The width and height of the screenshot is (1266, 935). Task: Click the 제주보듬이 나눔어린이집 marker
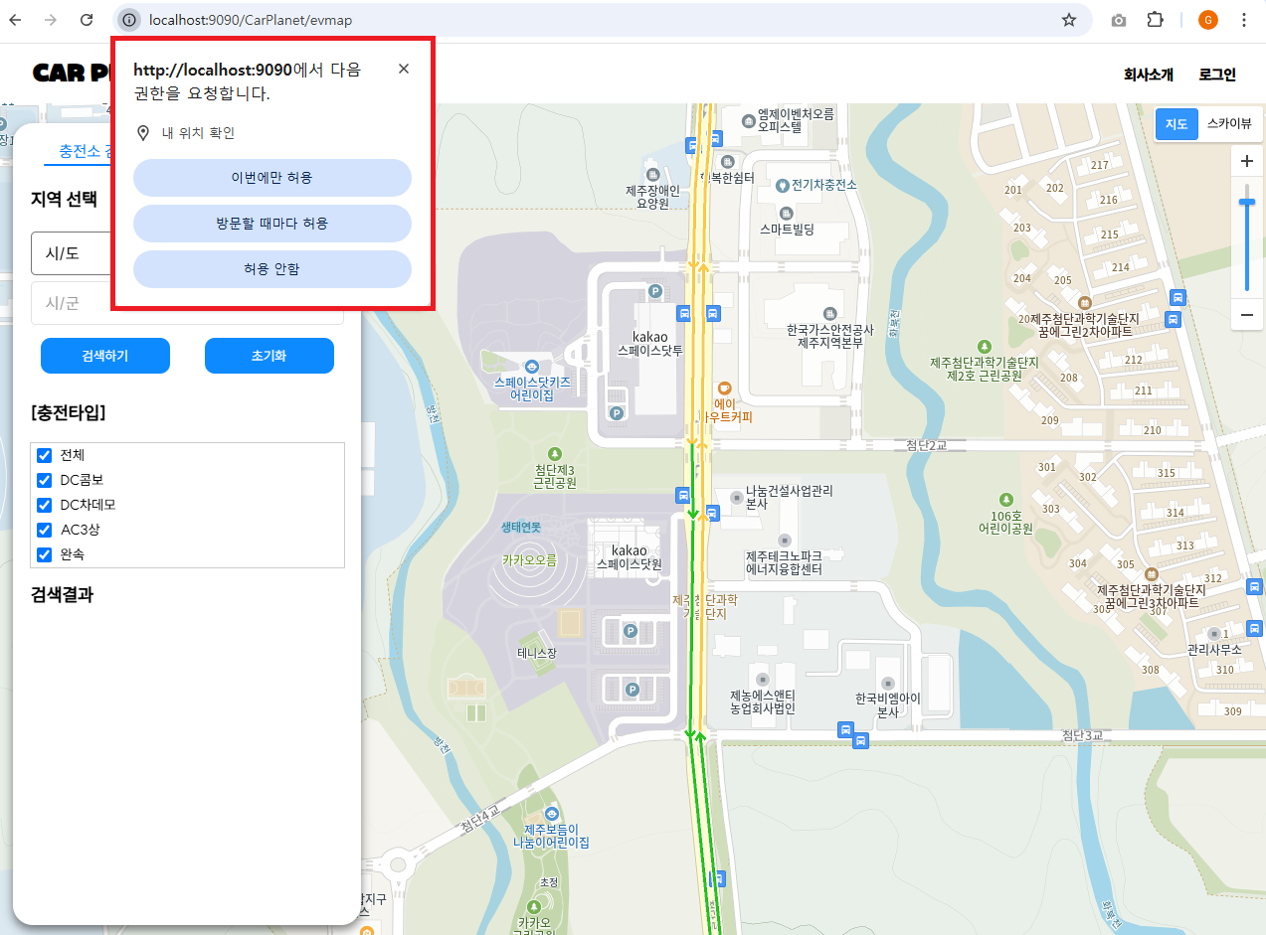tap(550, 814)
